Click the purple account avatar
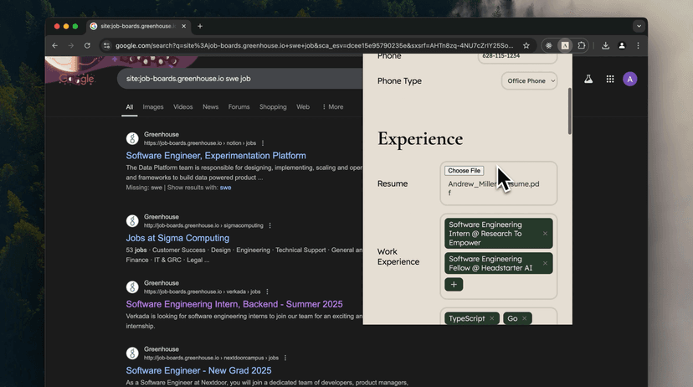Viewport: 693px width, 387px height. (x=630, y=79)
